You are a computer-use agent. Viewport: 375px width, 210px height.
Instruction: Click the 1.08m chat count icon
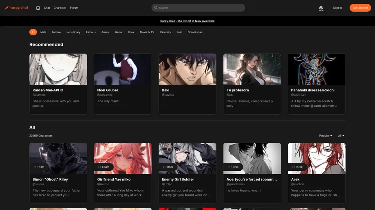tap(229, 167)
